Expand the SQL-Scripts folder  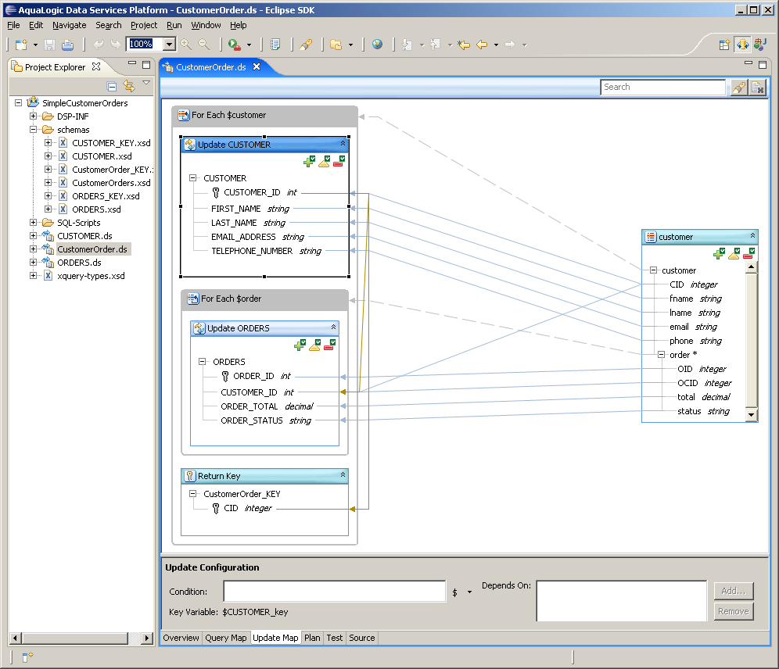(x=34, y=222)
